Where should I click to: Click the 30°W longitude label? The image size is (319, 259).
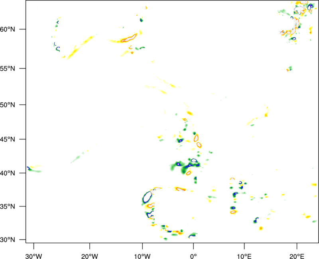33,256
